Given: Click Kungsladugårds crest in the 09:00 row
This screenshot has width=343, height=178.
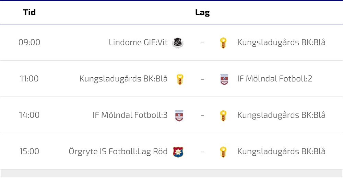Looking at the screenshot, I should click(223, 43).
